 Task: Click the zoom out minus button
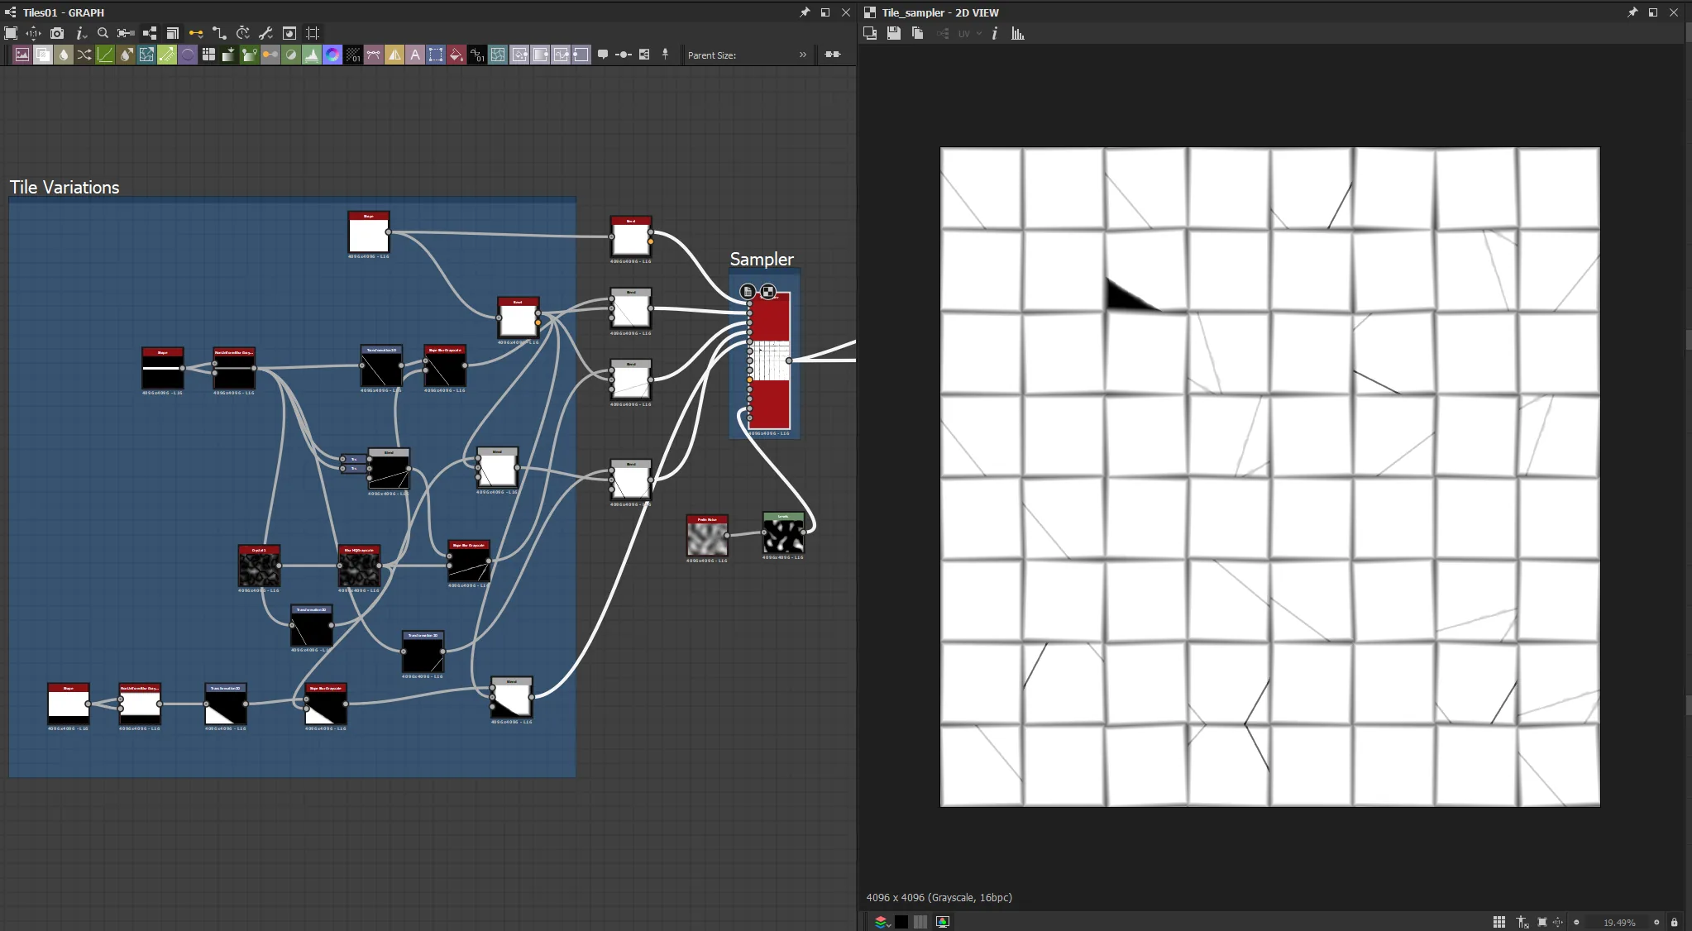click(x=1576, y=922)
